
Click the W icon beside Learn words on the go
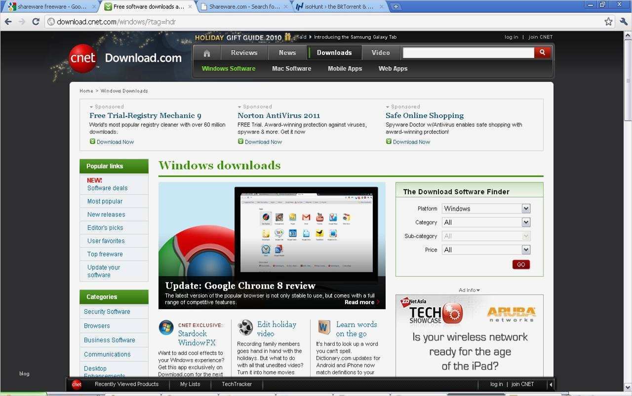click(x=324, y=327)
